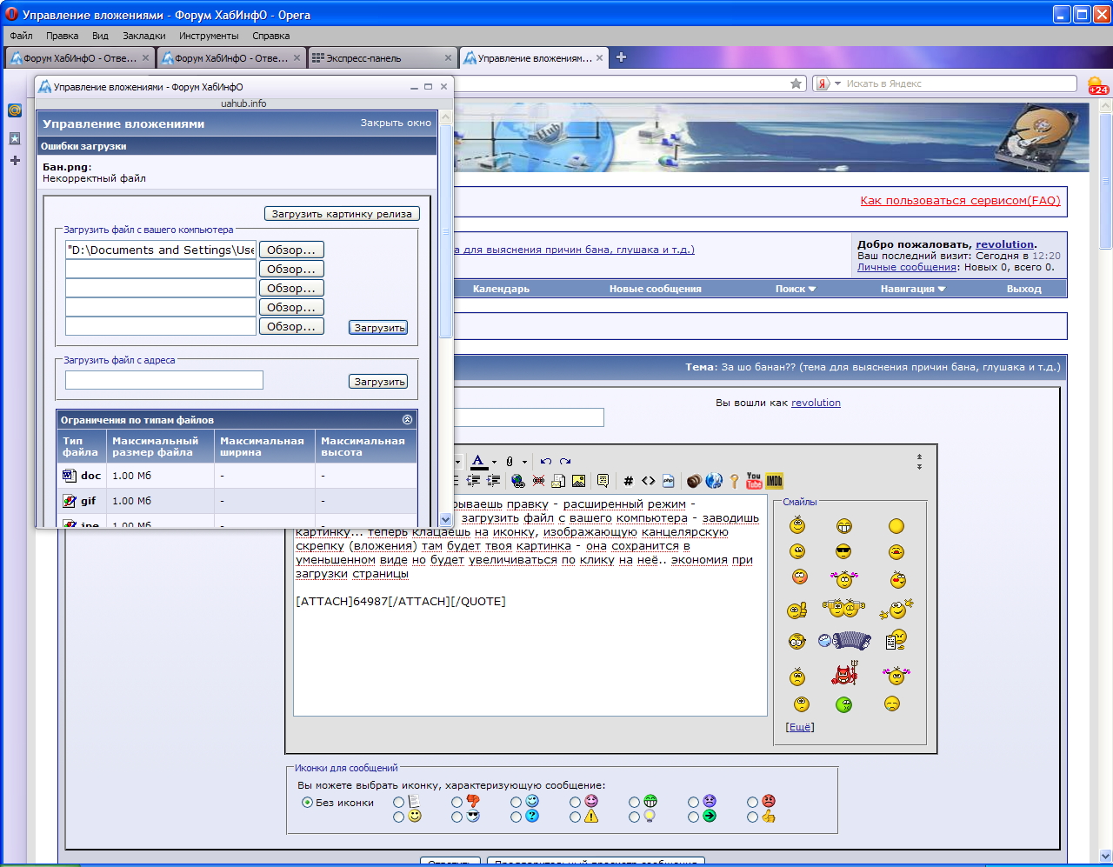Select the warning triangle message icon radio

click(575, 817)
